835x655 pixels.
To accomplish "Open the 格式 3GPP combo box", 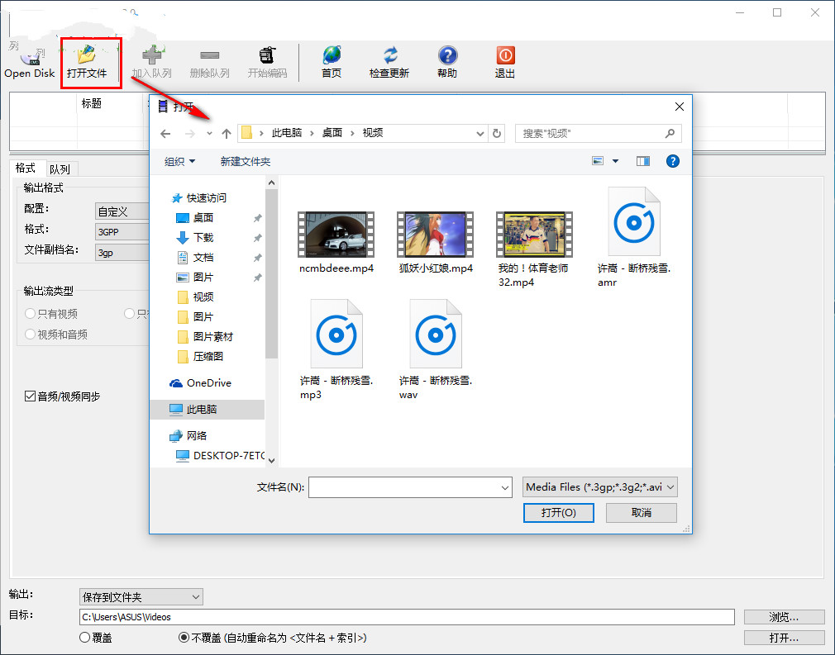I will 122,232.
